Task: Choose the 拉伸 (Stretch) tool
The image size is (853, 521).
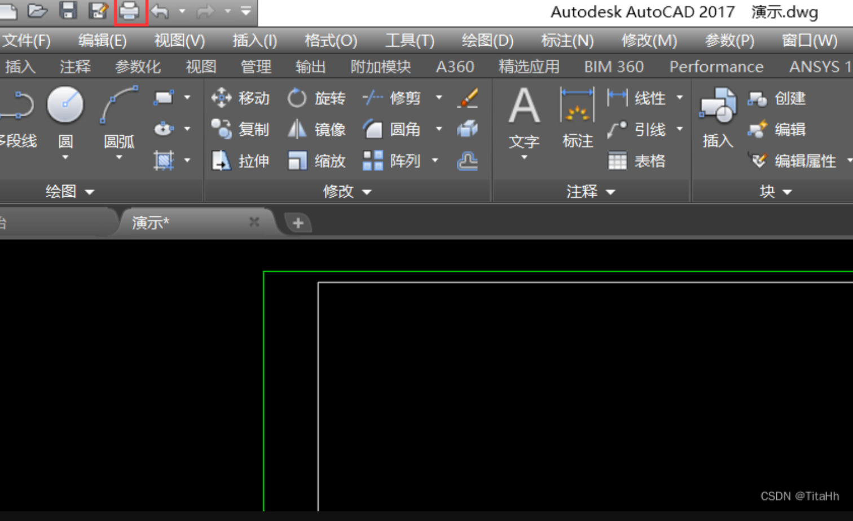Action: coord(240,161)
